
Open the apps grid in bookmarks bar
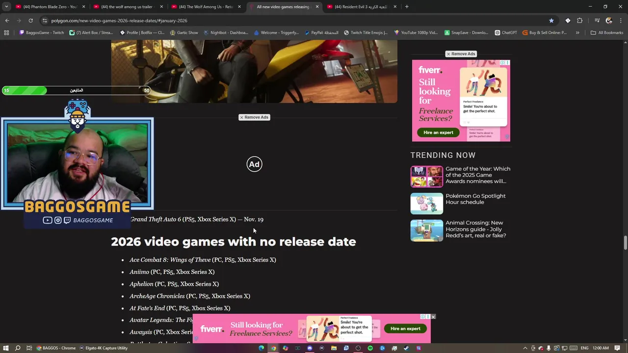coord(6,33)
